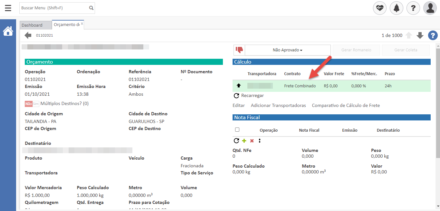440x211 pixels.
Task: Open the notifications bell
Action: point(397,8)
